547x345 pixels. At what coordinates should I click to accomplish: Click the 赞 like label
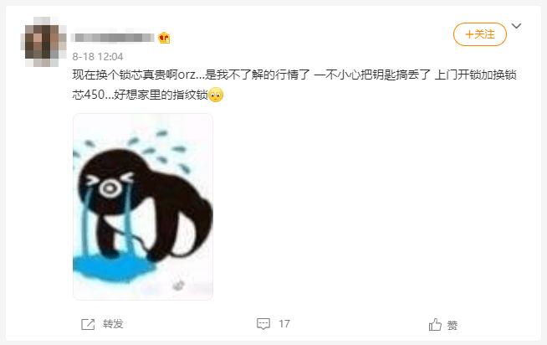[452, 326]
